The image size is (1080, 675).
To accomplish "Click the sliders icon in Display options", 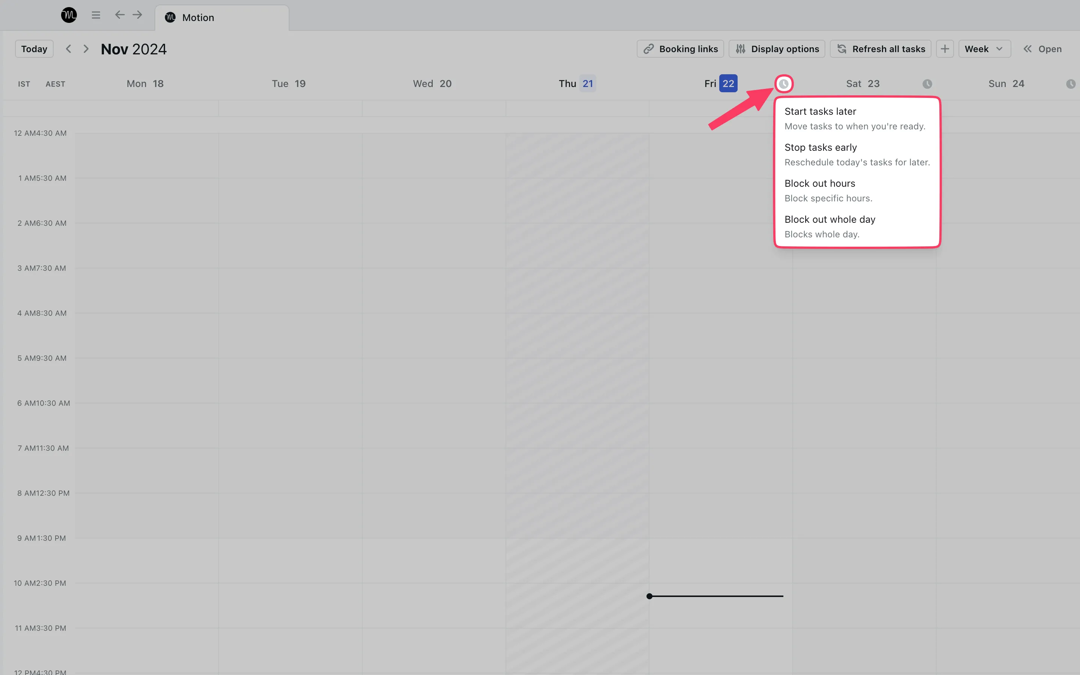I will (x=740, y=49).
